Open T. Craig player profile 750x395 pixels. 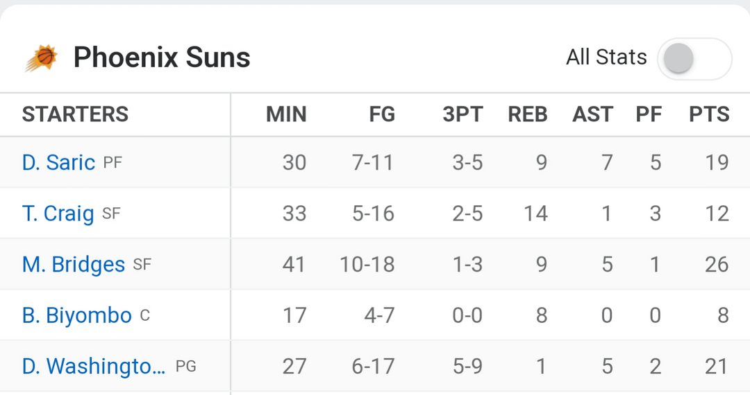(58, 213)
